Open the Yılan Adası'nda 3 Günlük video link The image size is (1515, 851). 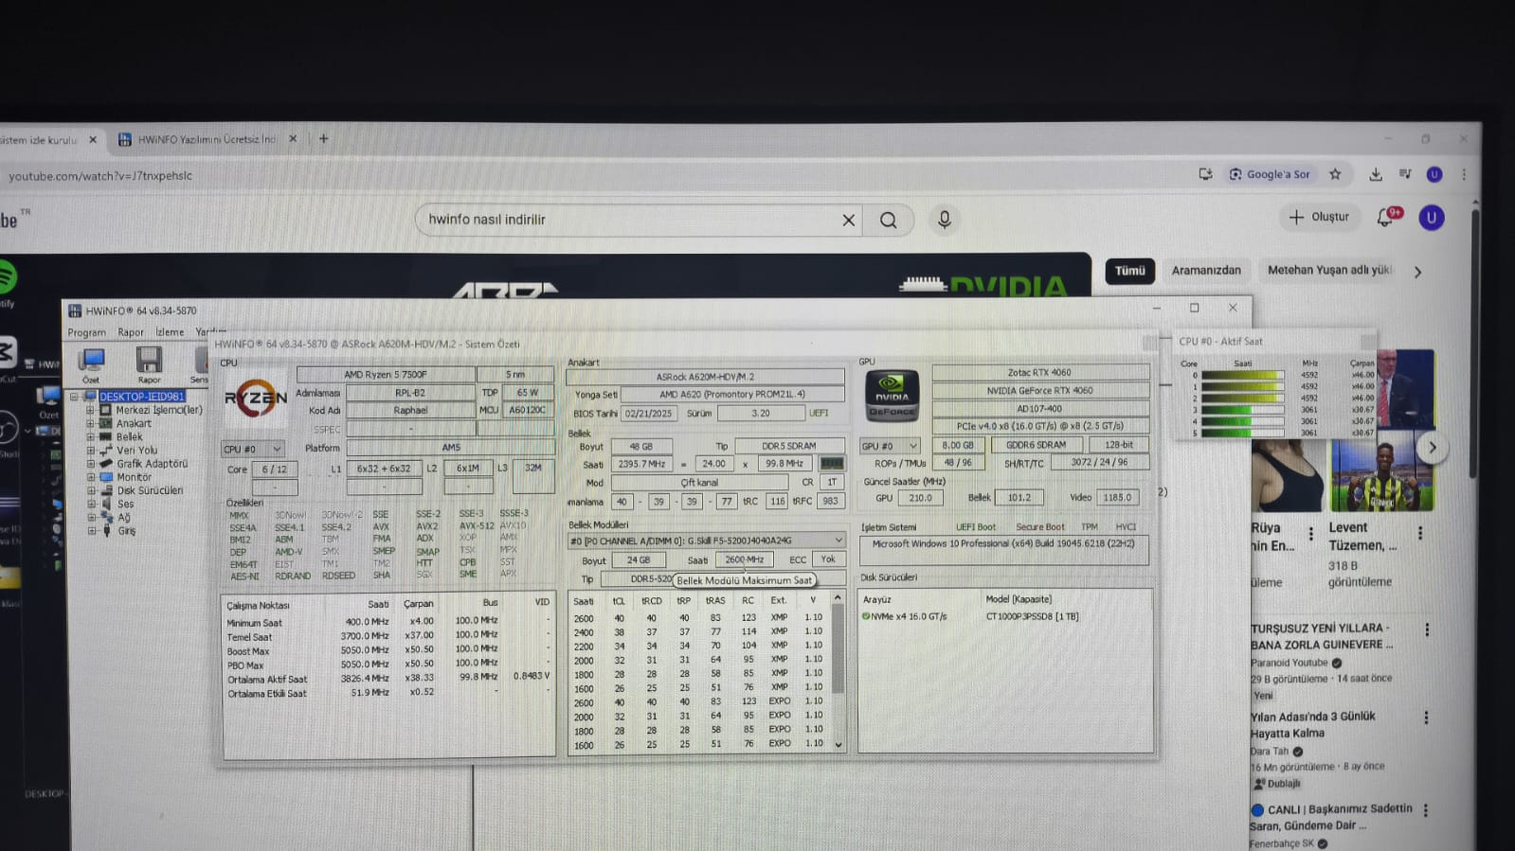point(1312,725)
